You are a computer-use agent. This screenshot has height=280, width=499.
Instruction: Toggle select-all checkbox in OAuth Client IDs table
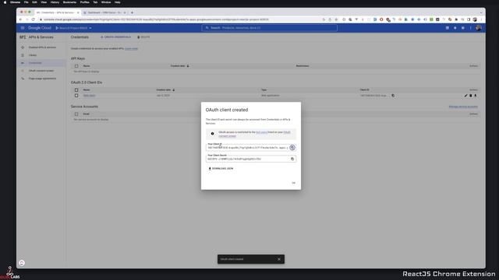76,90
